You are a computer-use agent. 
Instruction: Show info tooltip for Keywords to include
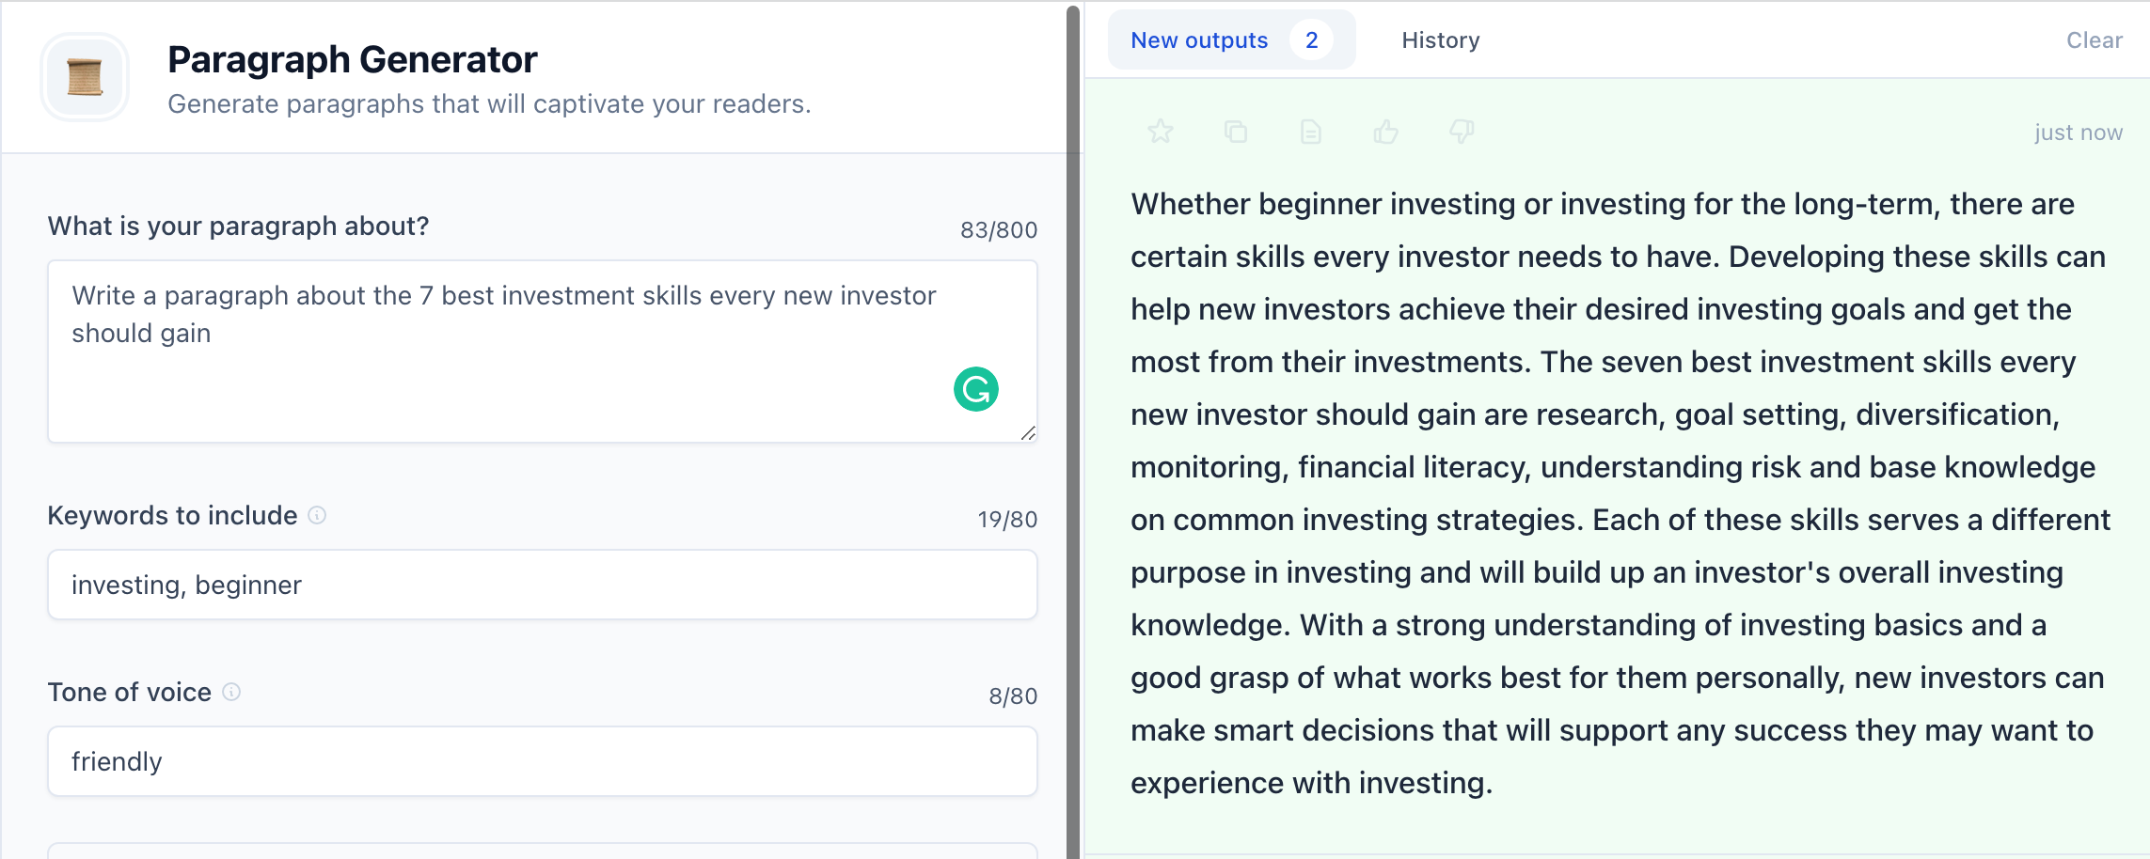(x=318, y=515)
